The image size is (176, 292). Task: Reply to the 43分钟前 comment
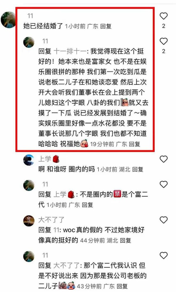point(122,286)
